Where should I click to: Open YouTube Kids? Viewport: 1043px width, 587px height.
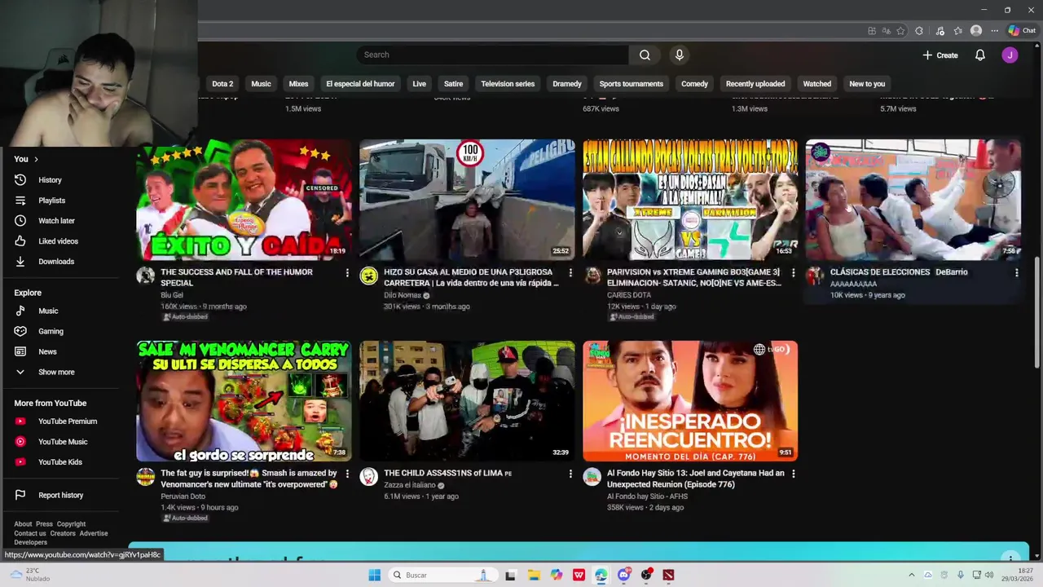(59, 462)
